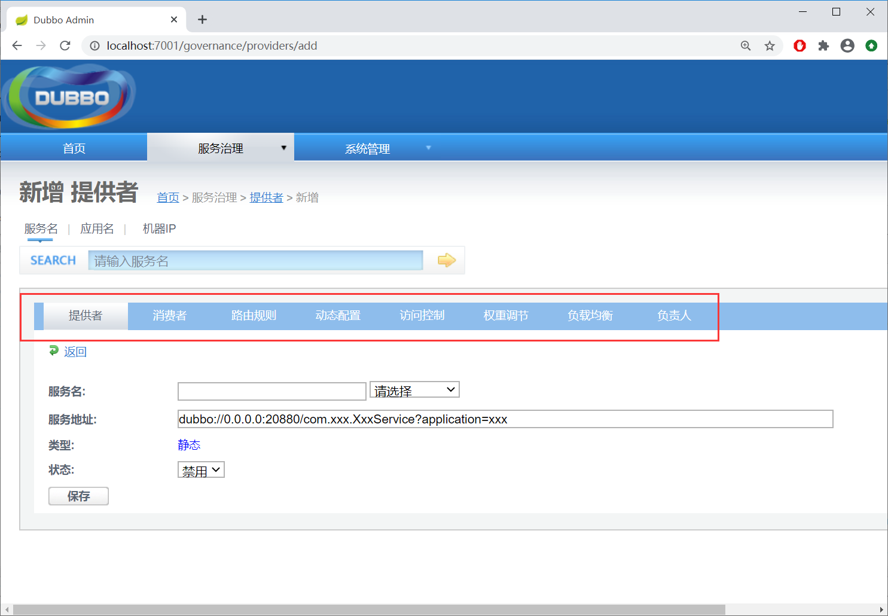
Task: Click the horizontal scrollbar thumb
Action: pyautogui.click(x=369, y=609)
